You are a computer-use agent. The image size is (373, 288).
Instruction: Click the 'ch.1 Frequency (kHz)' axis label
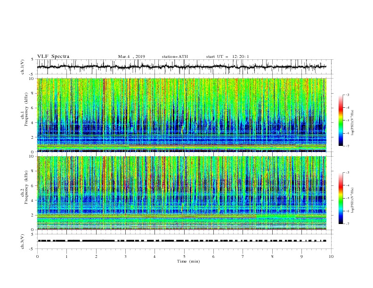[x=24, y=115]
